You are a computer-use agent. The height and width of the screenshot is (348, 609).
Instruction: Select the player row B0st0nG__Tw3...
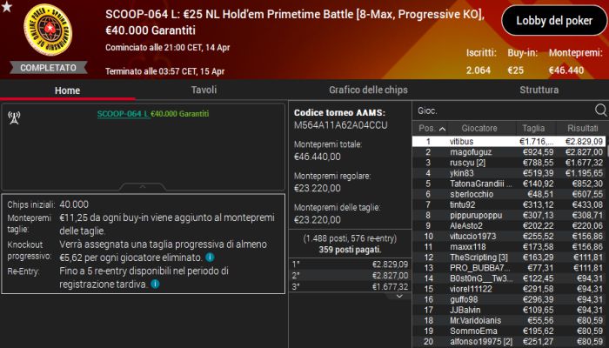click(x=509, y=278)
